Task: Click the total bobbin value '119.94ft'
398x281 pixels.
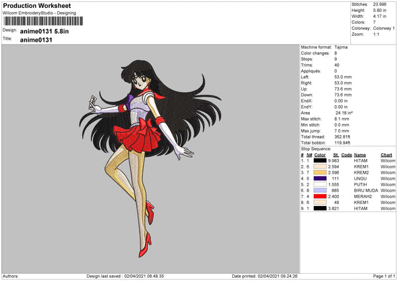Action: (x=342, y=142)
